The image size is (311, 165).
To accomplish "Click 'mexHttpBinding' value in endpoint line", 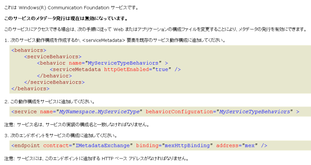I will pyautogui.click(x=187, y=146).
